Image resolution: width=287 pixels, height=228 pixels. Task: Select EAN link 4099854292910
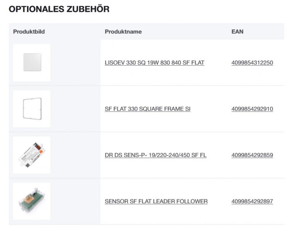[252, 109]
